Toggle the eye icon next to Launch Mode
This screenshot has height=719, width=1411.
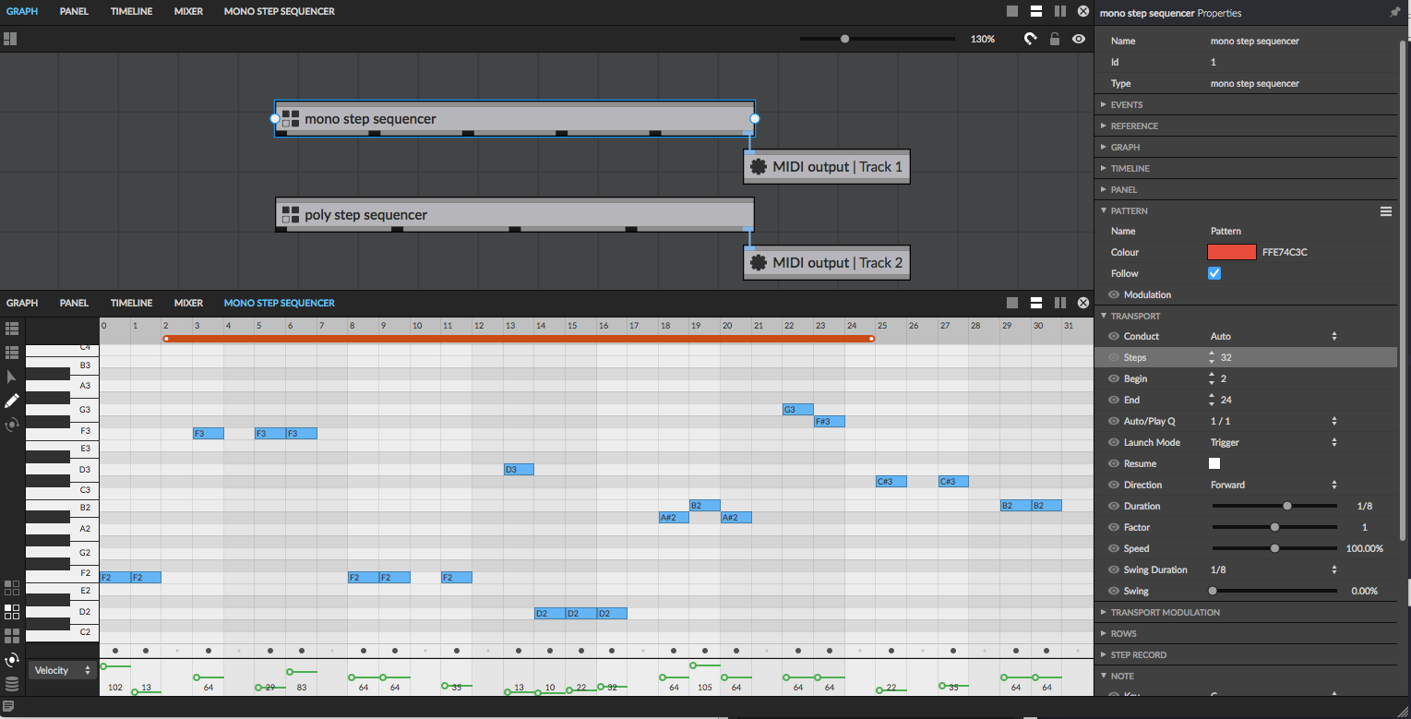(x=1114, y=442)
